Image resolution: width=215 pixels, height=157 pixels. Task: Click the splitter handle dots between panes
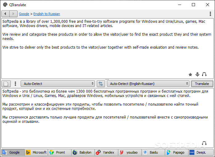(x=107, y=79)
